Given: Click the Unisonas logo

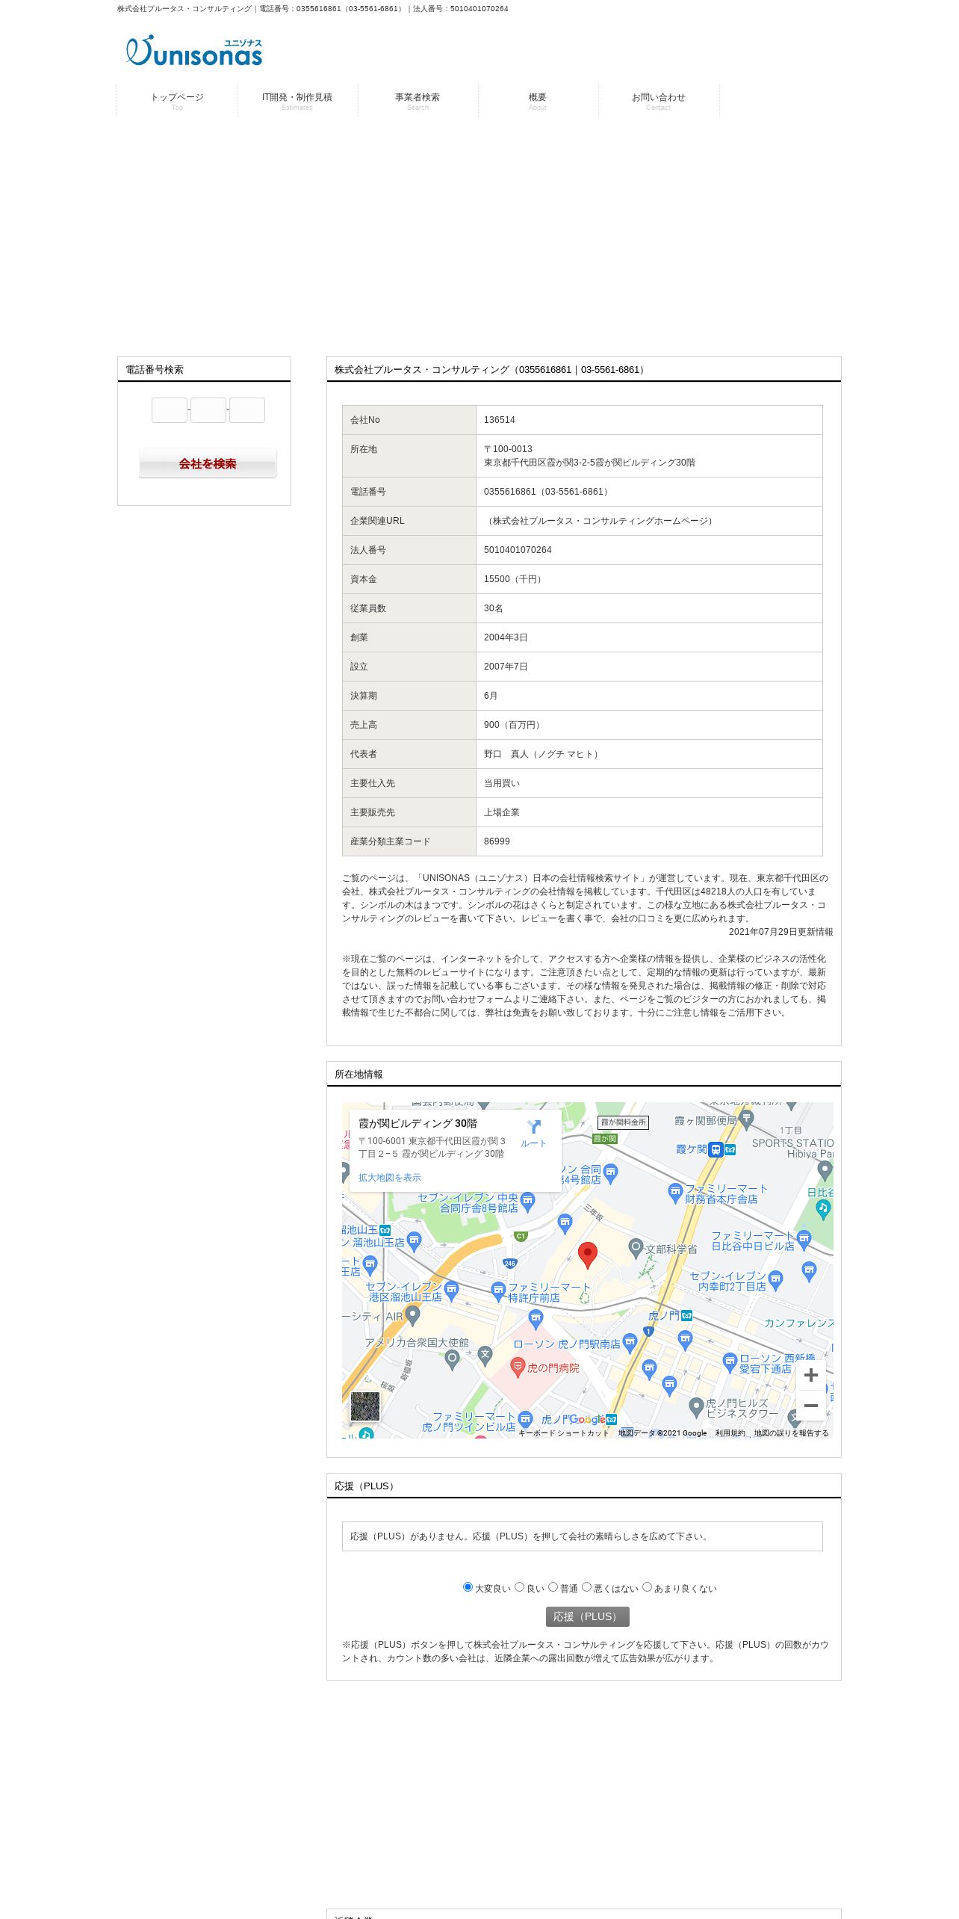Looking at the screenshot, I should pos(194,50).
